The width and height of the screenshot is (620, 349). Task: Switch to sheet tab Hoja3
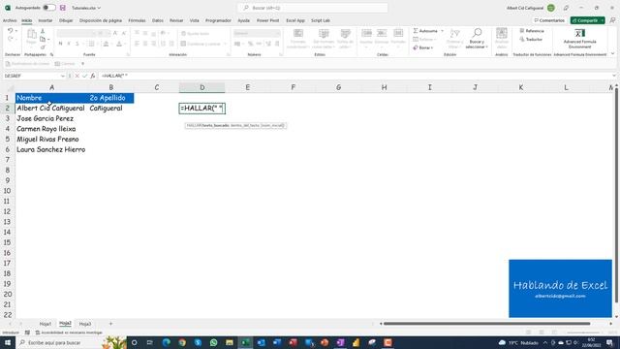click(x=85, y=324)
